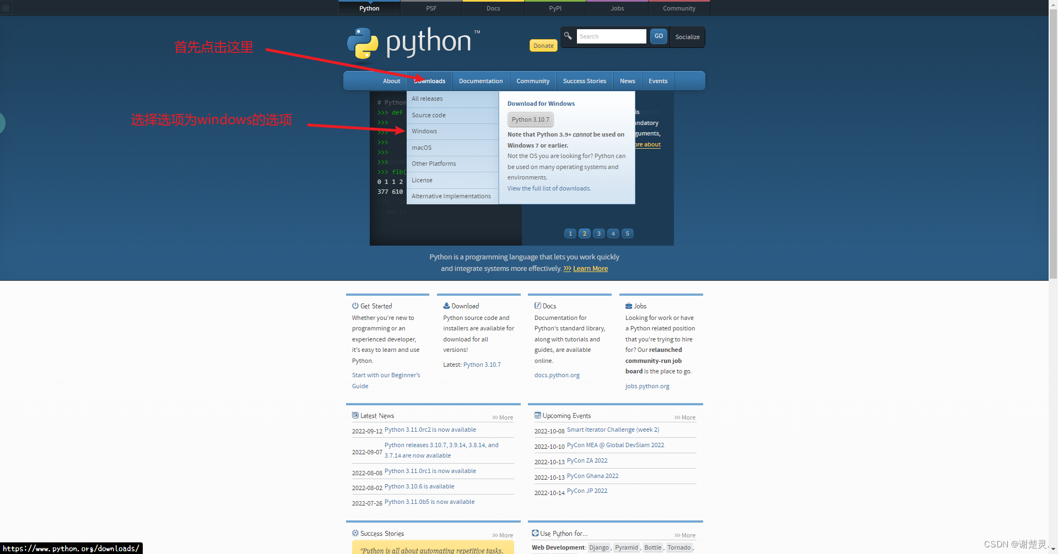Click the Django web framework link
Screen dimensions: 1058x554
click(x=599, y=547)
